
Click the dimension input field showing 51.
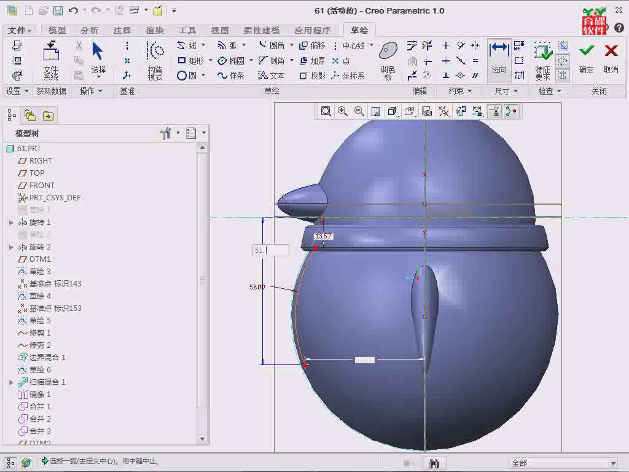click(x=271, y=251)
